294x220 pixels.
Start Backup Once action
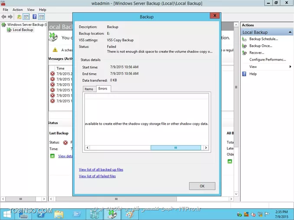tap(261, 46)
